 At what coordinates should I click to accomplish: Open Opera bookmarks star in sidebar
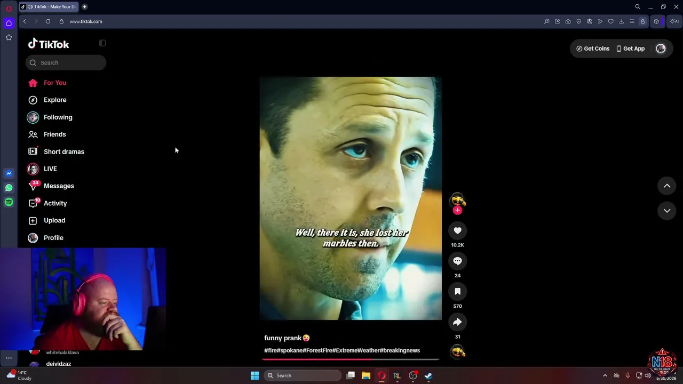[x=9, y=37]
